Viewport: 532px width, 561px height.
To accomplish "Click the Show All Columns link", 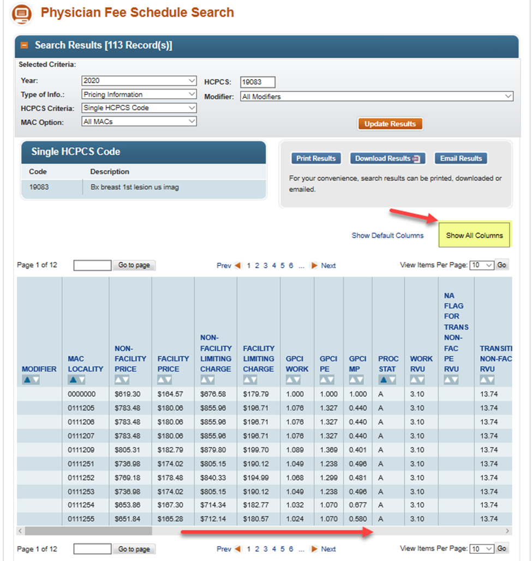I will click(x=474, y=236).
